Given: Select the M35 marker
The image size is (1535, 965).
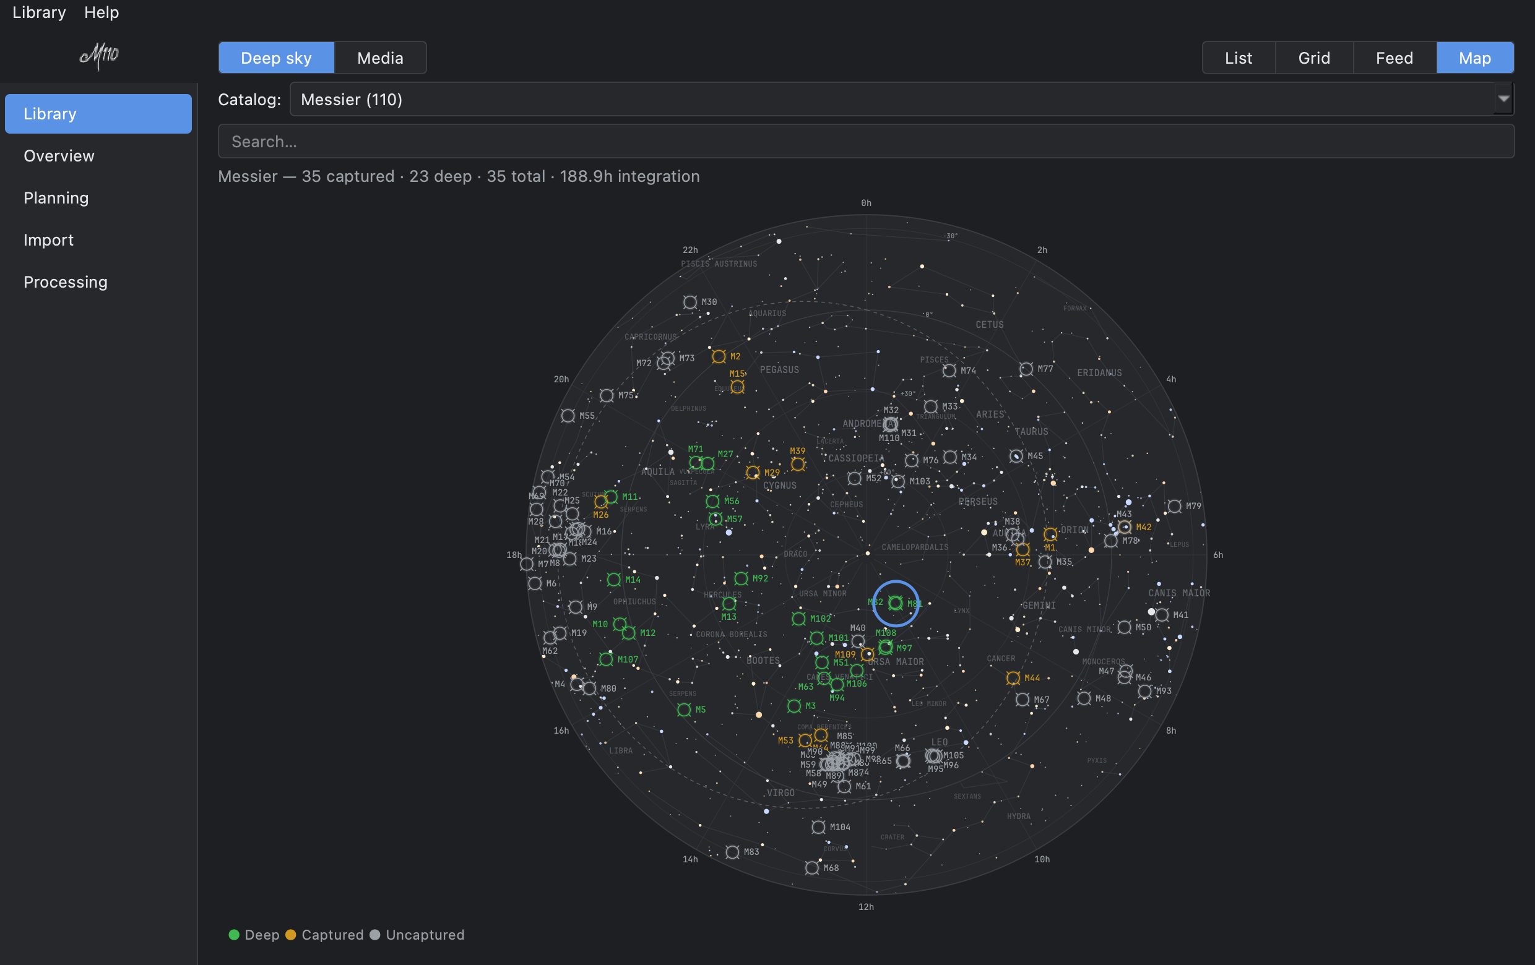Looking at the screenshot, I should click(x=1045, y=562).
